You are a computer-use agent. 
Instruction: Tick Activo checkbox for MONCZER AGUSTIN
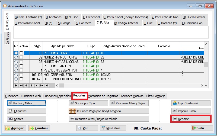(21, 75)
